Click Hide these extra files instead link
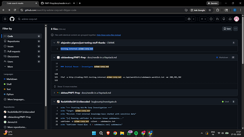This screenshot has height=137, width=244. coord(109,35)
